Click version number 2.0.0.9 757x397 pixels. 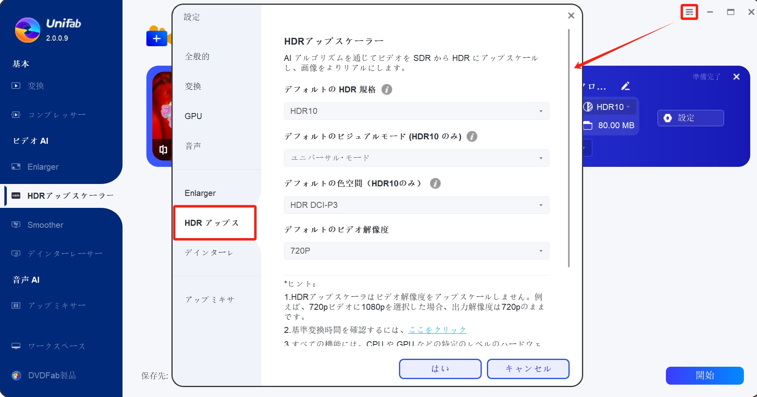57,38
